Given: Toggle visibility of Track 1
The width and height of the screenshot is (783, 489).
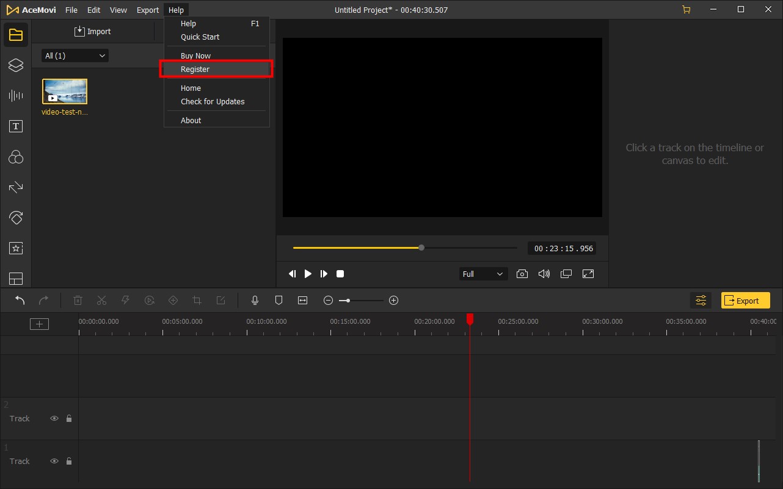Looking at the screenshot, I should [x=54, y=462].
